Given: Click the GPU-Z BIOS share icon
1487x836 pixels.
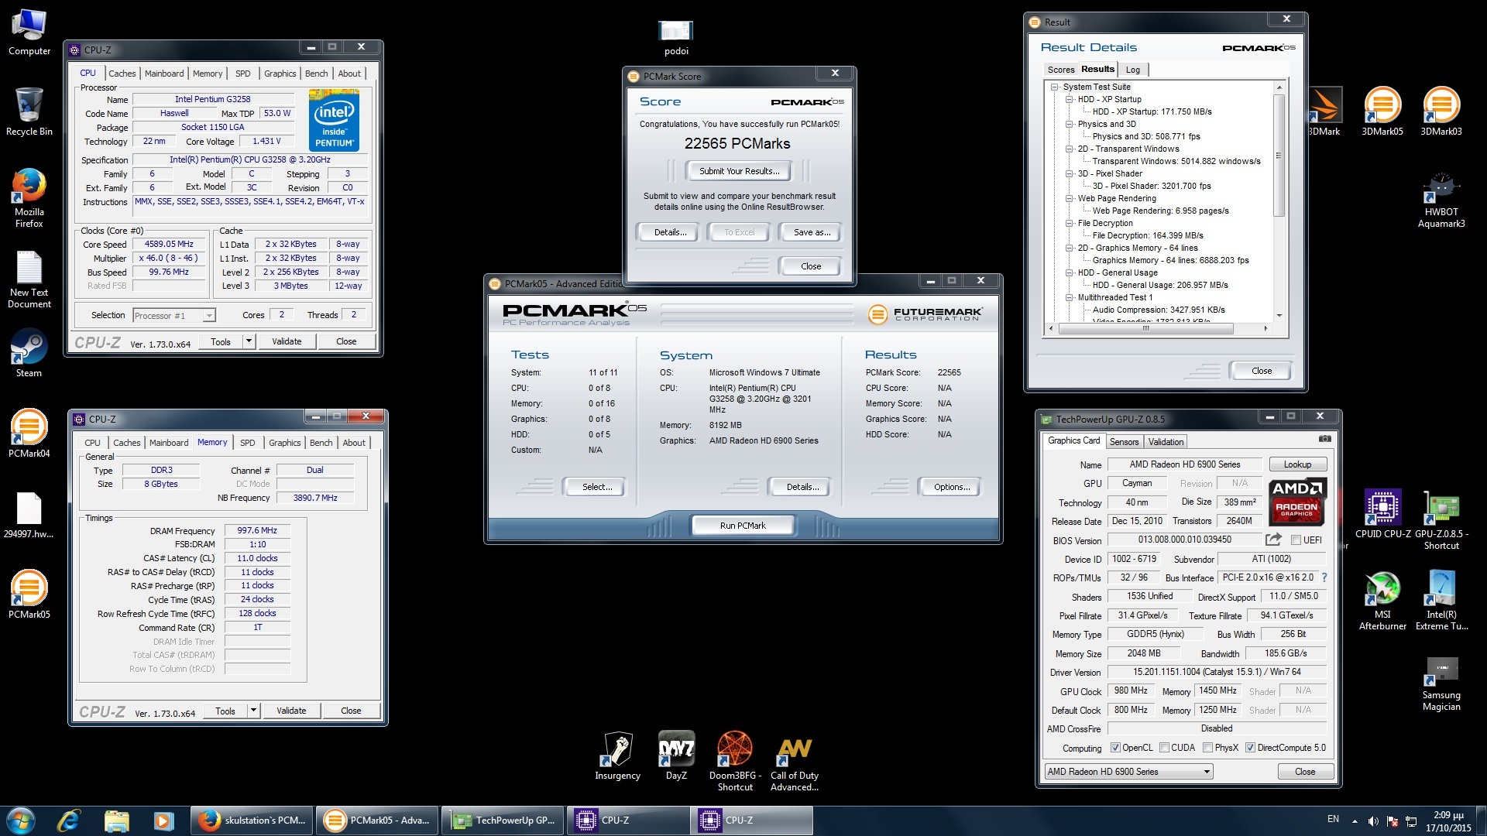Looking at the screenshot, I should point(1273,540).
